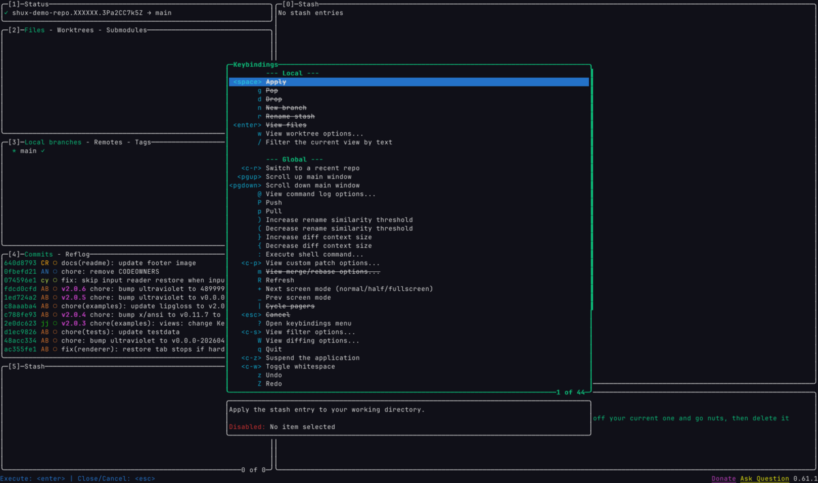The image size is (818, 483).
Task: Click the Donate link
Action: pos(723,479)
